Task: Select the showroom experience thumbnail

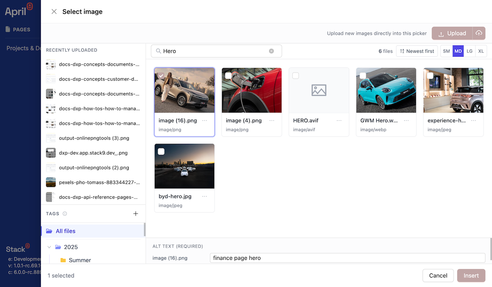Action: (453, 90)
